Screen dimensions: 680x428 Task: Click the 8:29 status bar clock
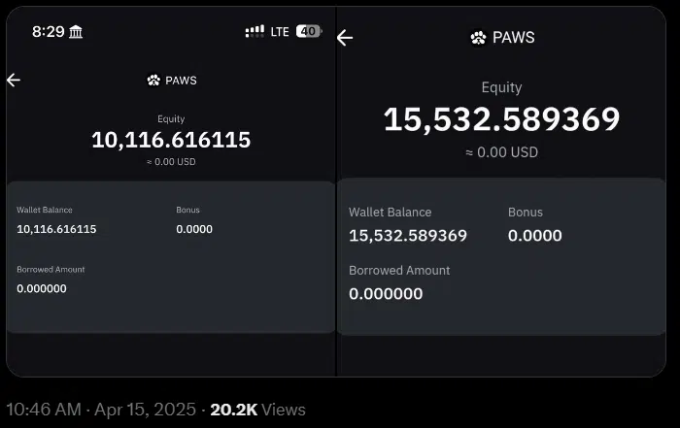[x=48, y=31]
